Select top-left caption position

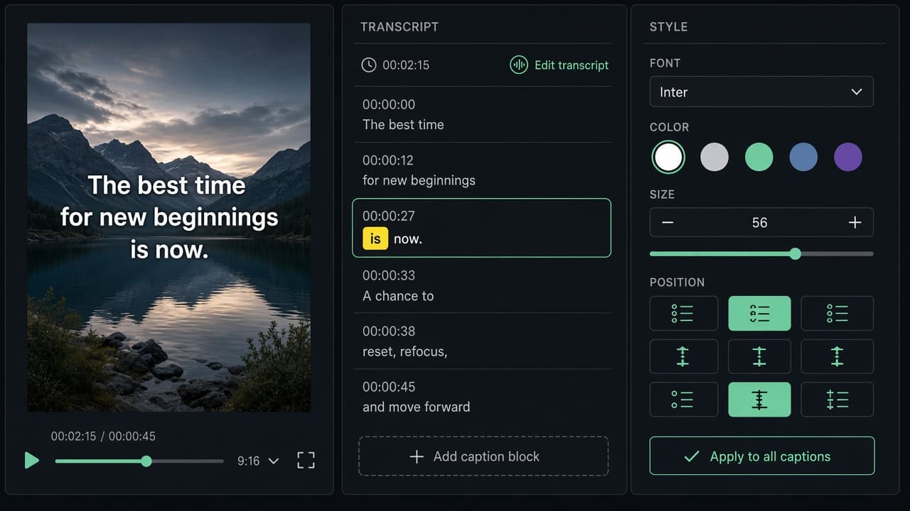coord(683,314)
